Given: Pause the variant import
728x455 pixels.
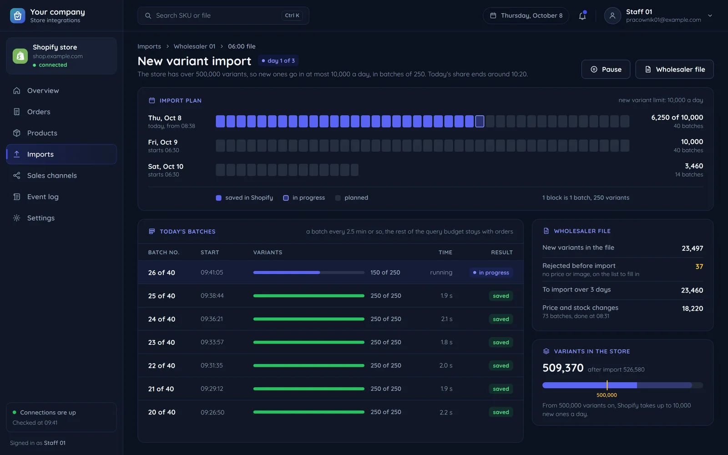Looking at the screenshot, I should 606,69.
